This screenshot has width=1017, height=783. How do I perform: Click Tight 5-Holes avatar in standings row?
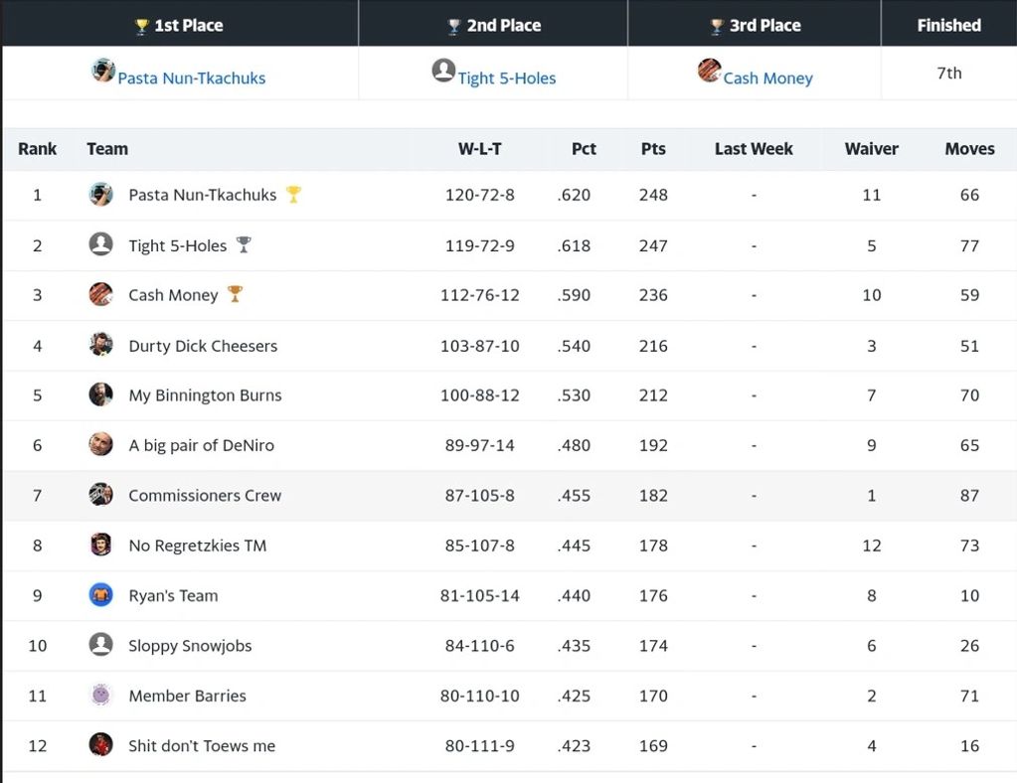point(100,244)
